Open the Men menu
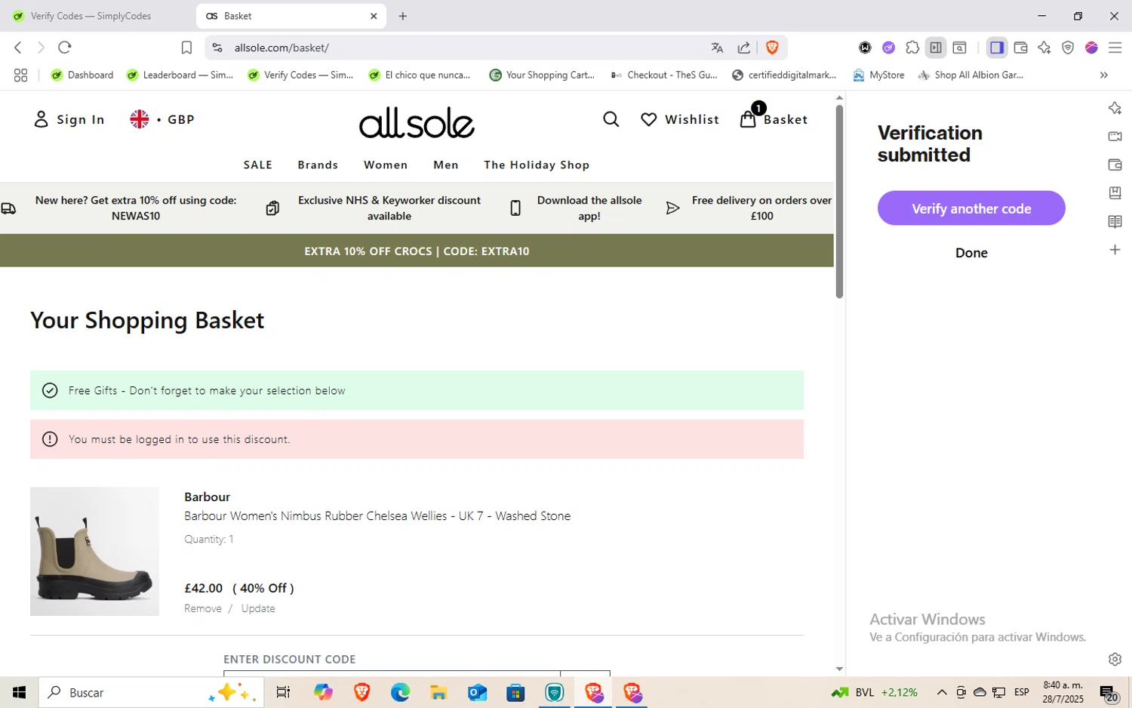Screen dimensions: 1132x708 (446, 165)
